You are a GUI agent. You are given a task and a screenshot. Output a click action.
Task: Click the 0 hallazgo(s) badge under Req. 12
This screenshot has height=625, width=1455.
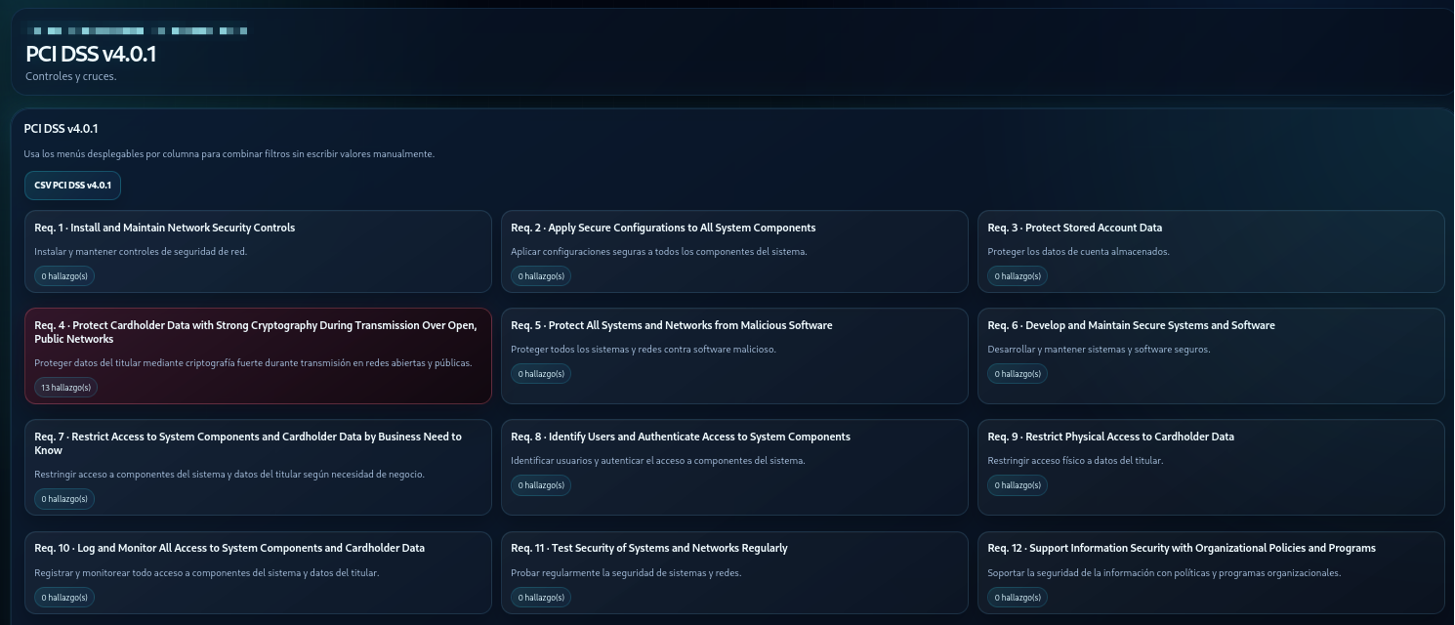1018,597
